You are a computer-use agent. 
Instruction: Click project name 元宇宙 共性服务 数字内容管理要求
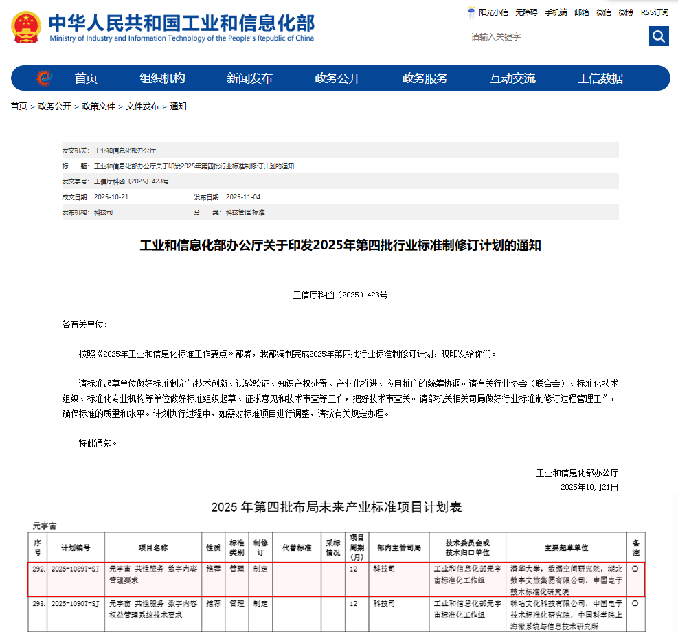(153, 574)
